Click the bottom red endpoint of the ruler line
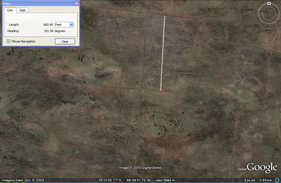Viewport: 281px width, 183px height. (160, 91)
